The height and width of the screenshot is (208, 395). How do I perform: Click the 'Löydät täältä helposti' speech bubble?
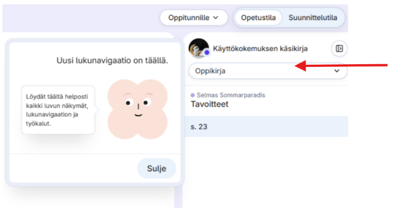click(x=58, y=110)
